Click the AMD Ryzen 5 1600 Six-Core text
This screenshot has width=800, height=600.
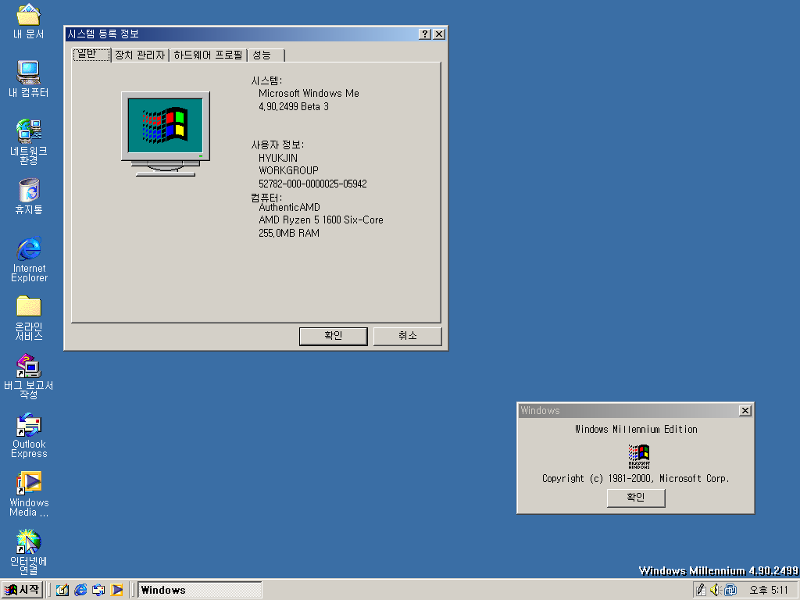point(320,220)
